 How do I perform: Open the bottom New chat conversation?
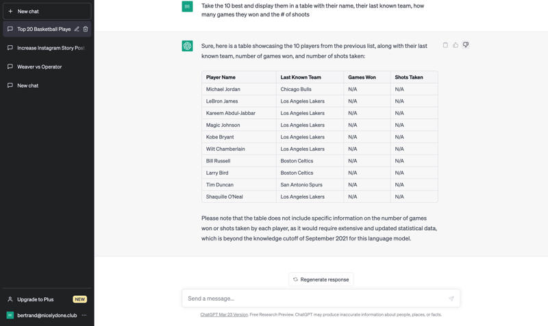(x=27, y=86)
